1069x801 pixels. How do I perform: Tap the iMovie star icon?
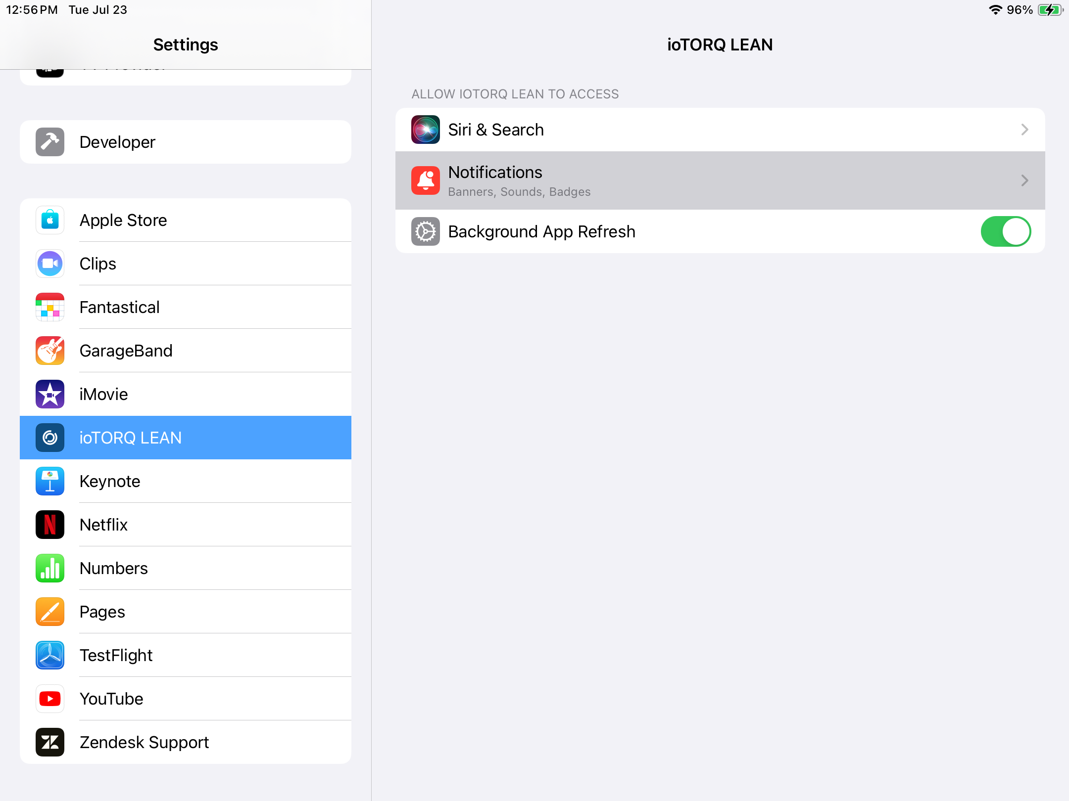pos(50,394)
